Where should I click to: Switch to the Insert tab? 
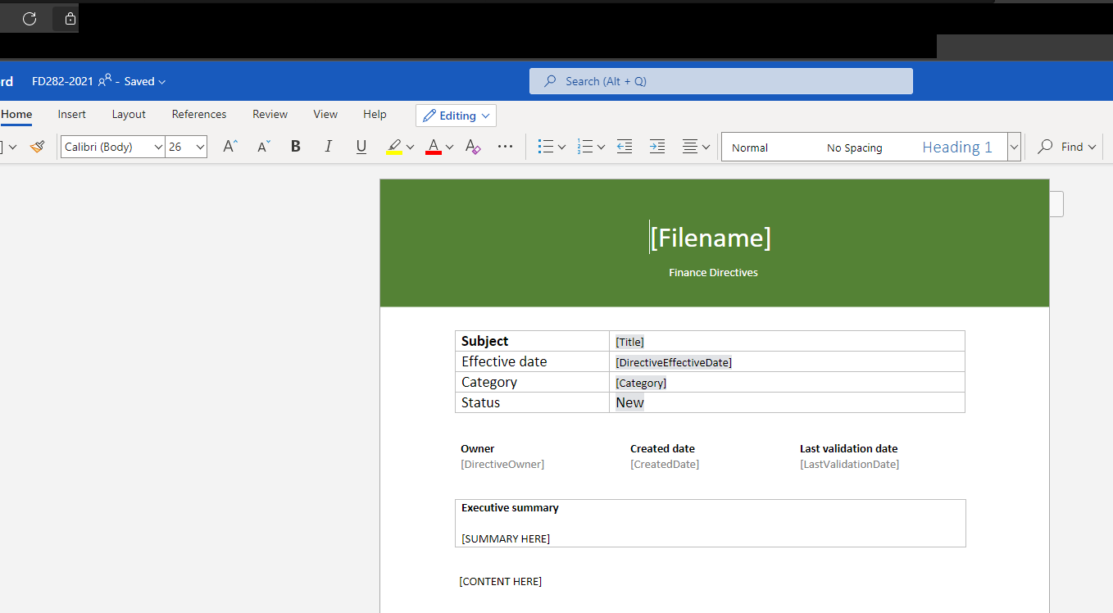pos(72,115)
